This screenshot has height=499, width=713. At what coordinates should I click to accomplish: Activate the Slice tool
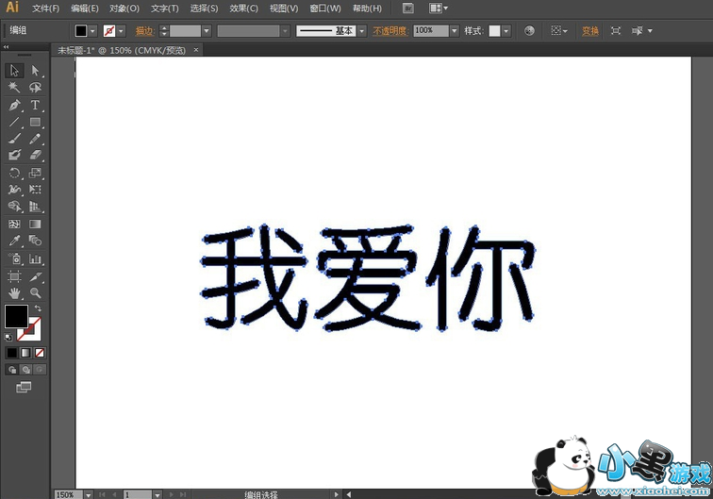(35, 276)
